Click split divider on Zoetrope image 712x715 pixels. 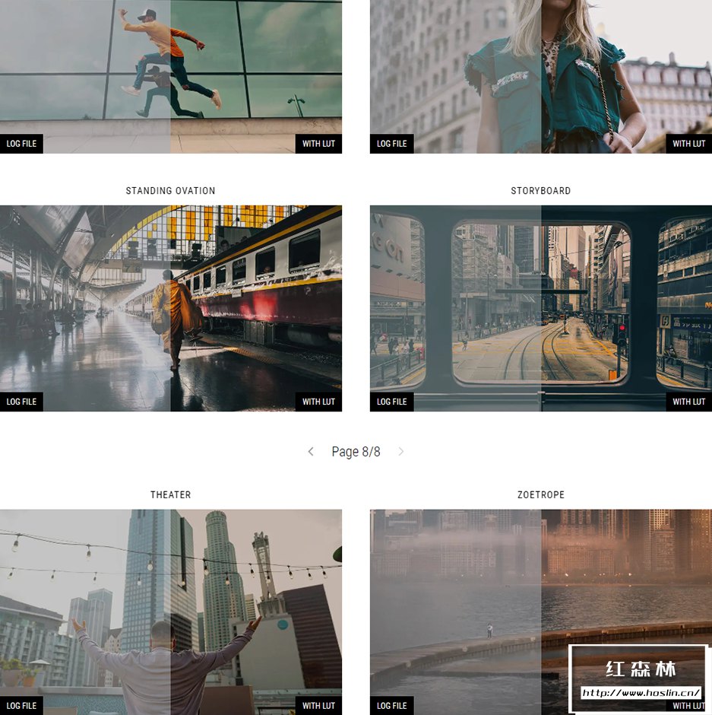click(x=541, y=612)
